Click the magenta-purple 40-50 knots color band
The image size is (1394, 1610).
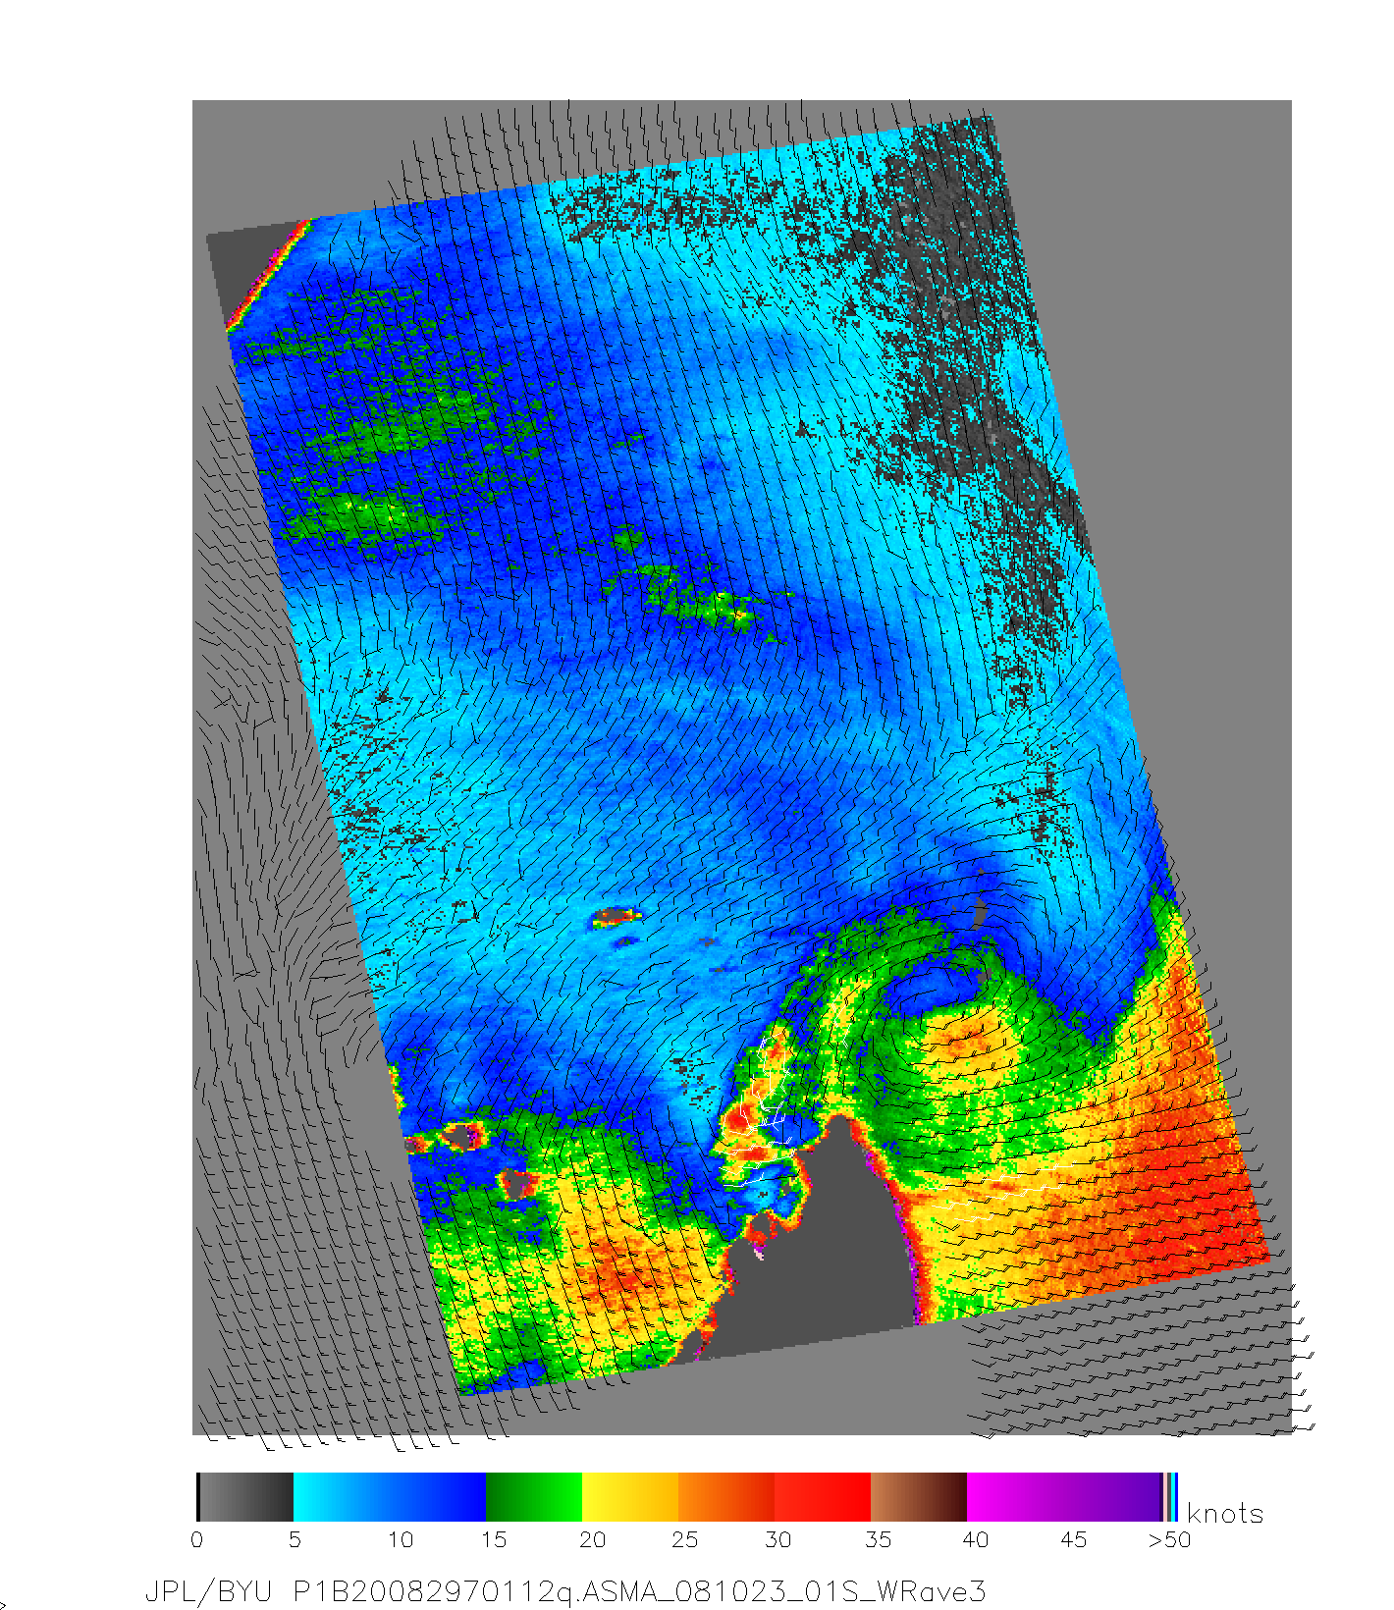point(1065,1497)
